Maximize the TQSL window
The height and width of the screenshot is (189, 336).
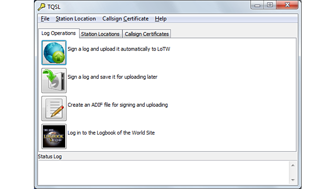(270, 5)
